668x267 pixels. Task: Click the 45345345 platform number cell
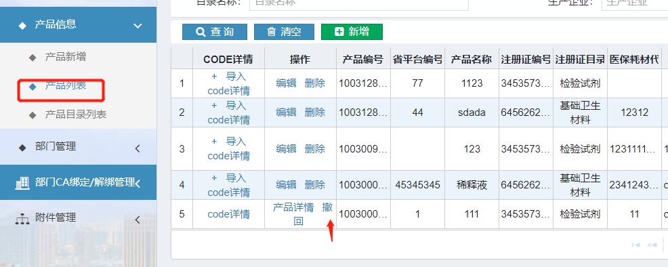[x=417, y=185]
